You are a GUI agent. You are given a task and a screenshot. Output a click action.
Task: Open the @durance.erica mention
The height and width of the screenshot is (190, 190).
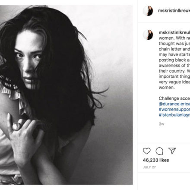tap(174, 104)
